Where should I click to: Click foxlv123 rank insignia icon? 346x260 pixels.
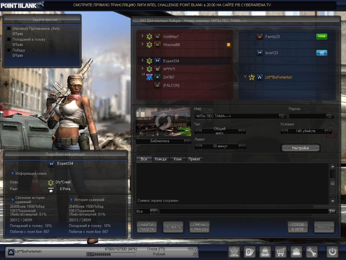[260, 53]
